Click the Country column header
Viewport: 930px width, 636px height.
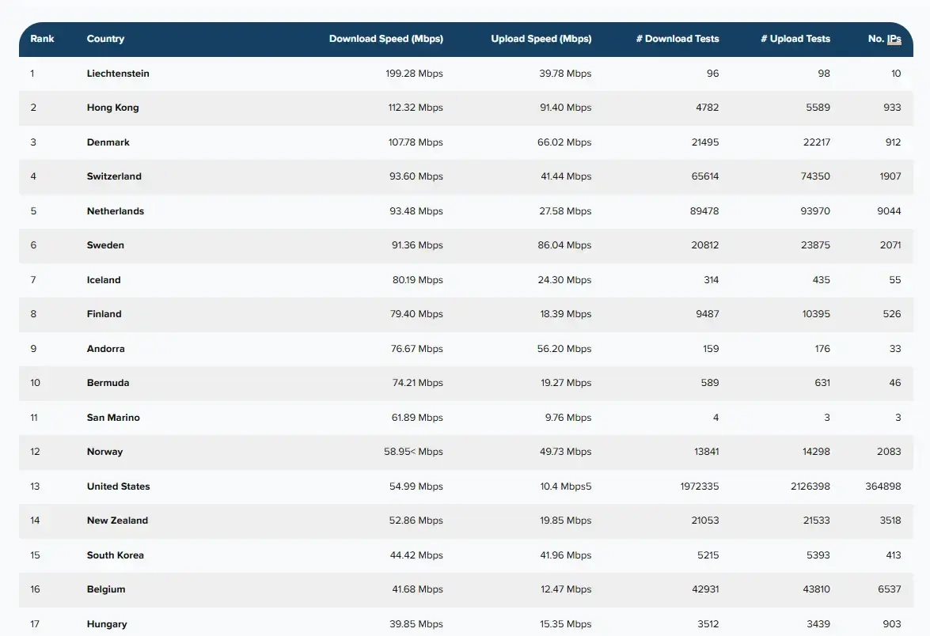105,39
